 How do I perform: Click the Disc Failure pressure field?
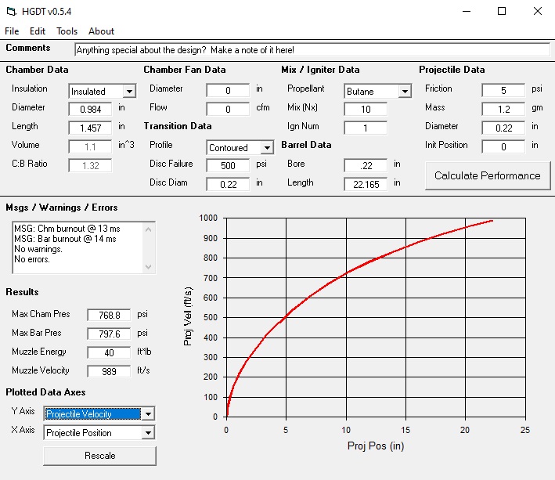(228, 165)
